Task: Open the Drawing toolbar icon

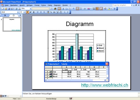Action: pos(105,9)
